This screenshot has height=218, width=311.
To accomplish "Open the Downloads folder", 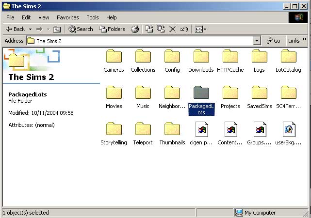I will [201, 61].
